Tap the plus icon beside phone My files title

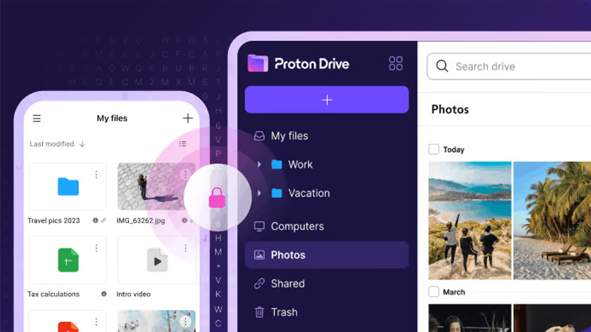[x=188, y=118]
